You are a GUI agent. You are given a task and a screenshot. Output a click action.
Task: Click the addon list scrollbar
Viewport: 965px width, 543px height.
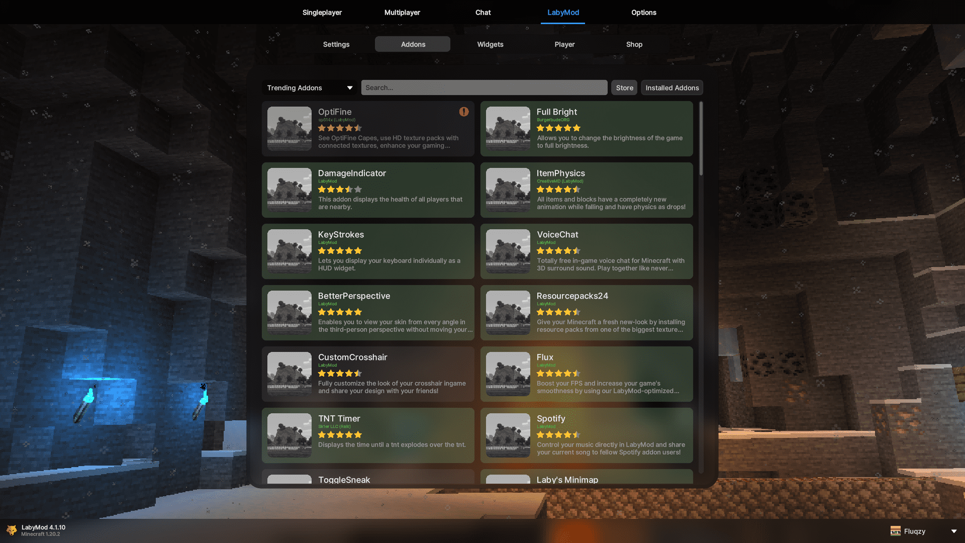701,139
